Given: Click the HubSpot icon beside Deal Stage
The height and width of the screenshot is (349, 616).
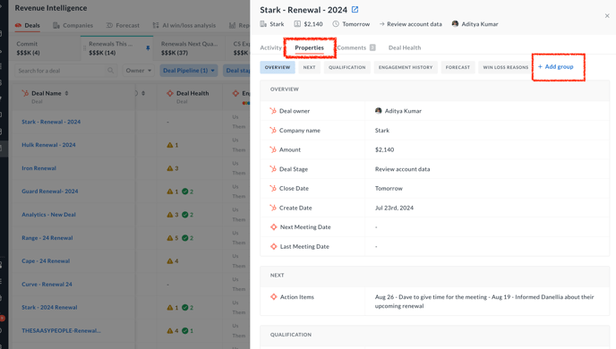Looking at the screenshot, I should coord(273,169).
